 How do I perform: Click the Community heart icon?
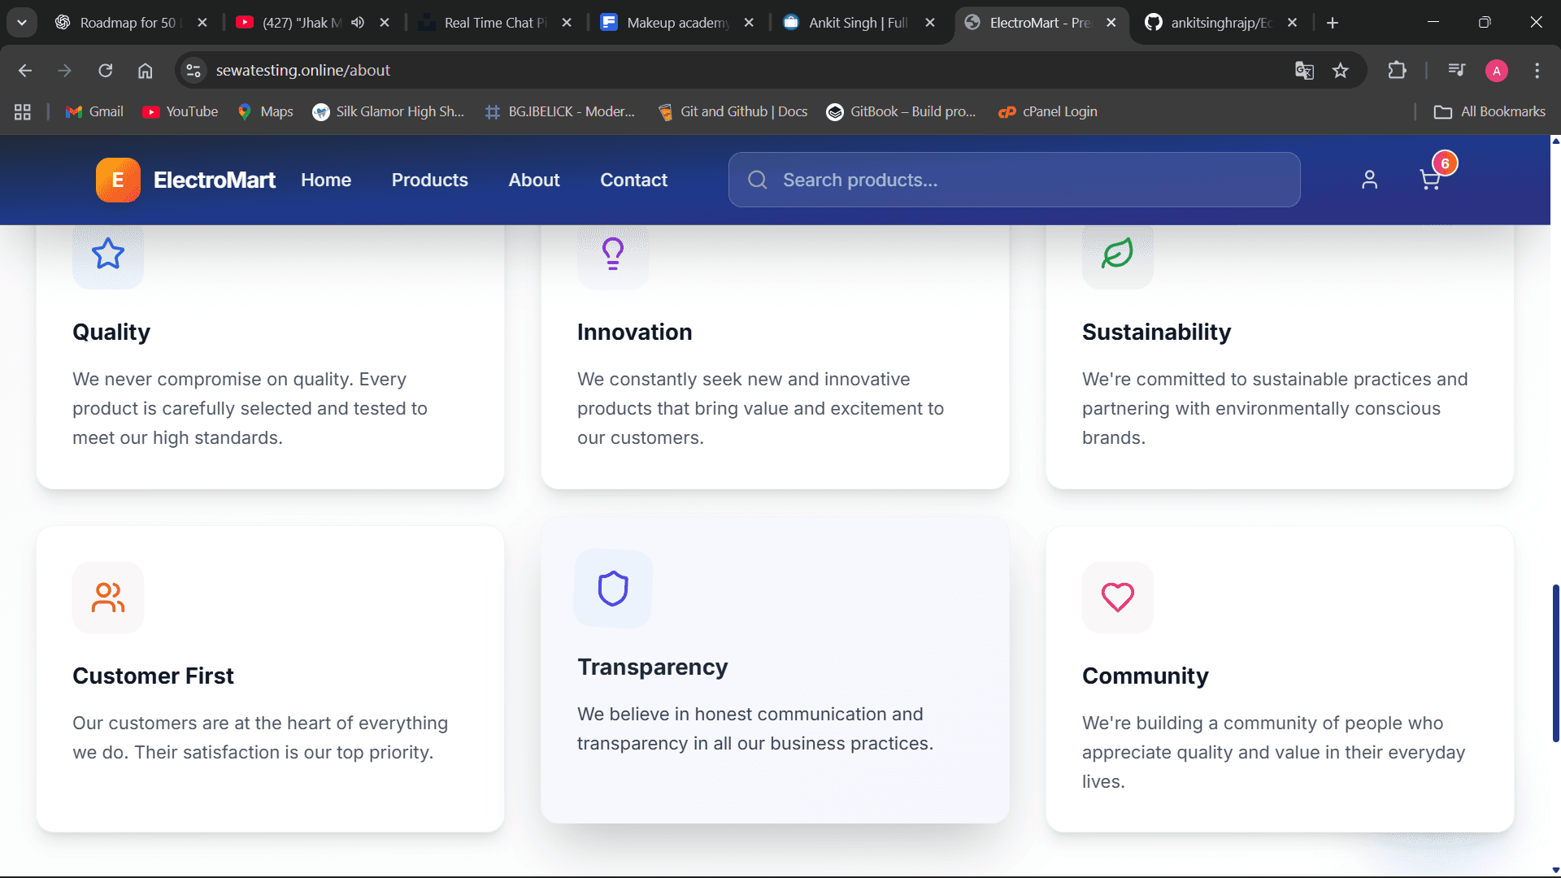pyautogui.click(x=1117, y=598)
